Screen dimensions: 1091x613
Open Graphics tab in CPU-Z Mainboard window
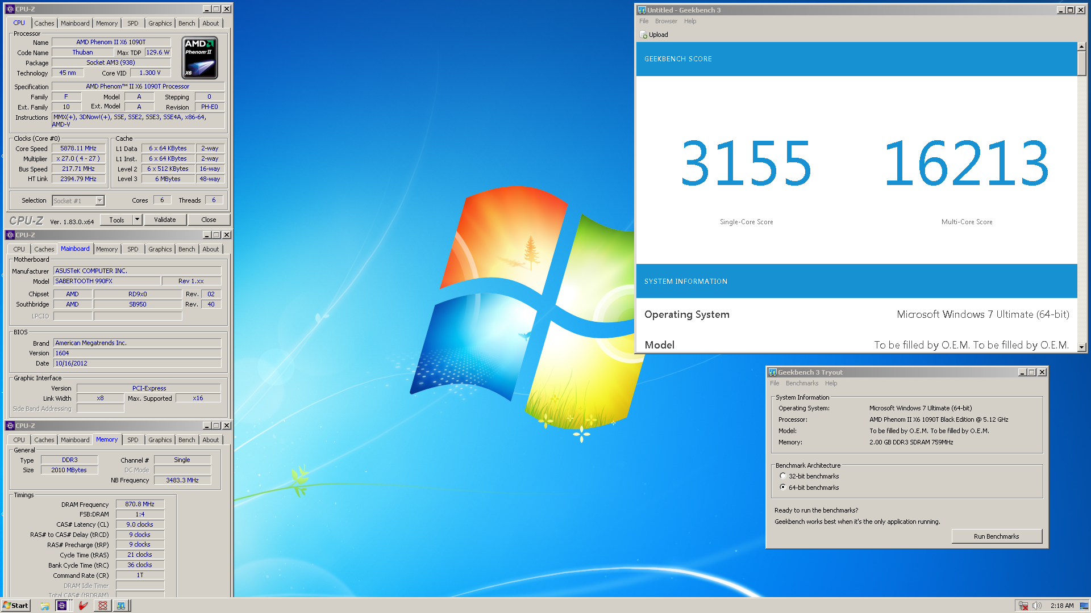click(x=160, y=249)
